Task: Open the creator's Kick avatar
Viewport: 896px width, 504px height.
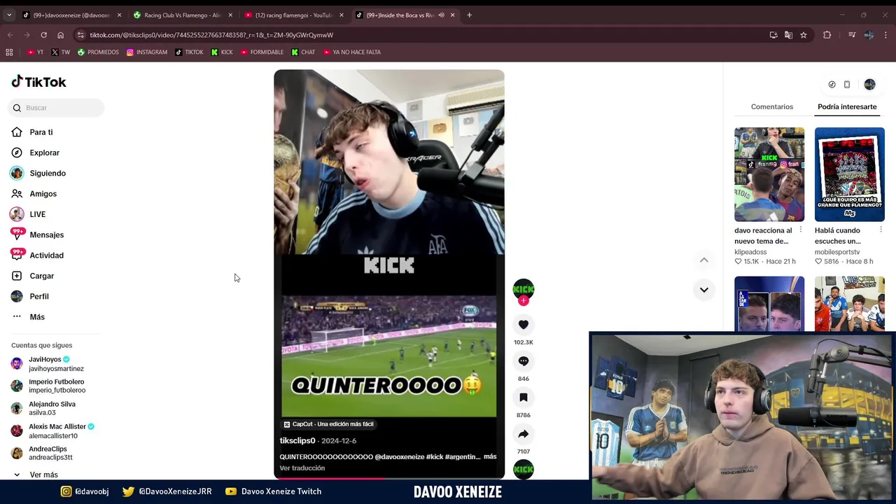Action: 524,288
